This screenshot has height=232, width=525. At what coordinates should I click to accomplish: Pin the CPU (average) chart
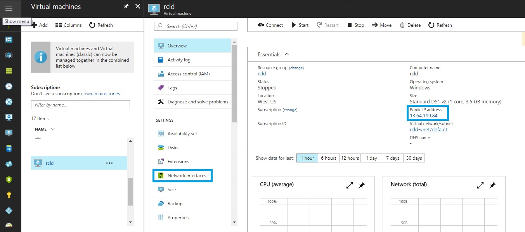coord(362,186)
